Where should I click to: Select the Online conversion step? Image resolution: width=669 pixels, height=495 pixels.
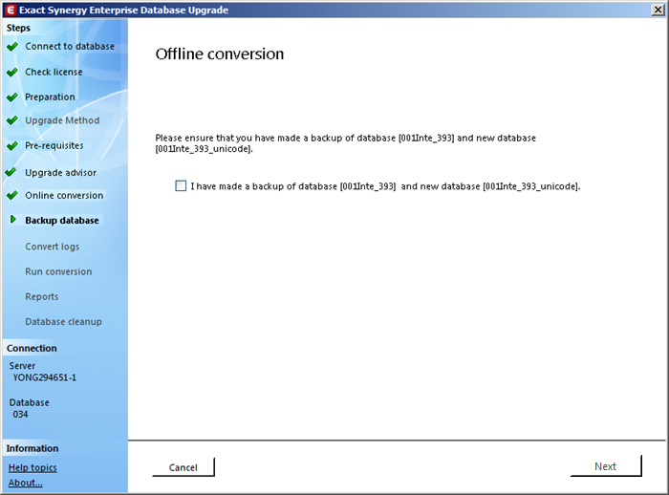(64, 195)
